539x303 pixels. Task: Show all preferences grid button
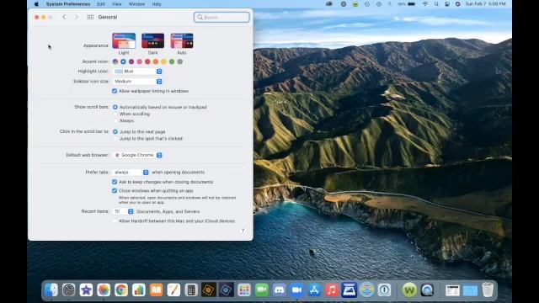[90, 17]
